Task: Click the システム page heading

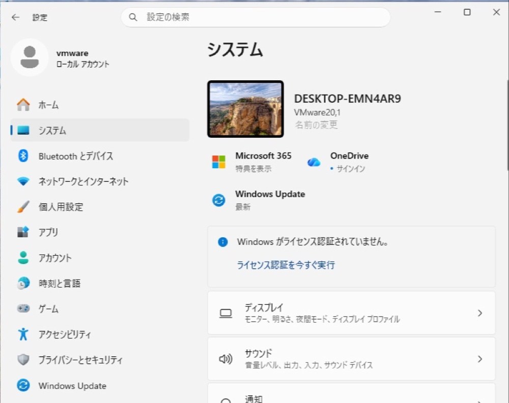Action: [x=235, y=50]
